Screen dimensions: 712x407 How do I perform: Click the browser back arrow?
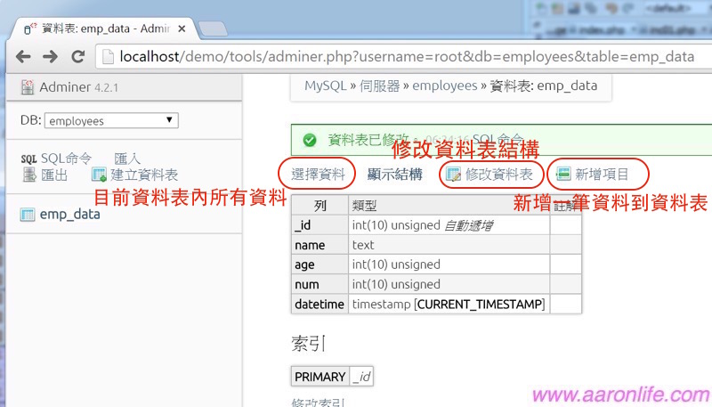point(23,56)
